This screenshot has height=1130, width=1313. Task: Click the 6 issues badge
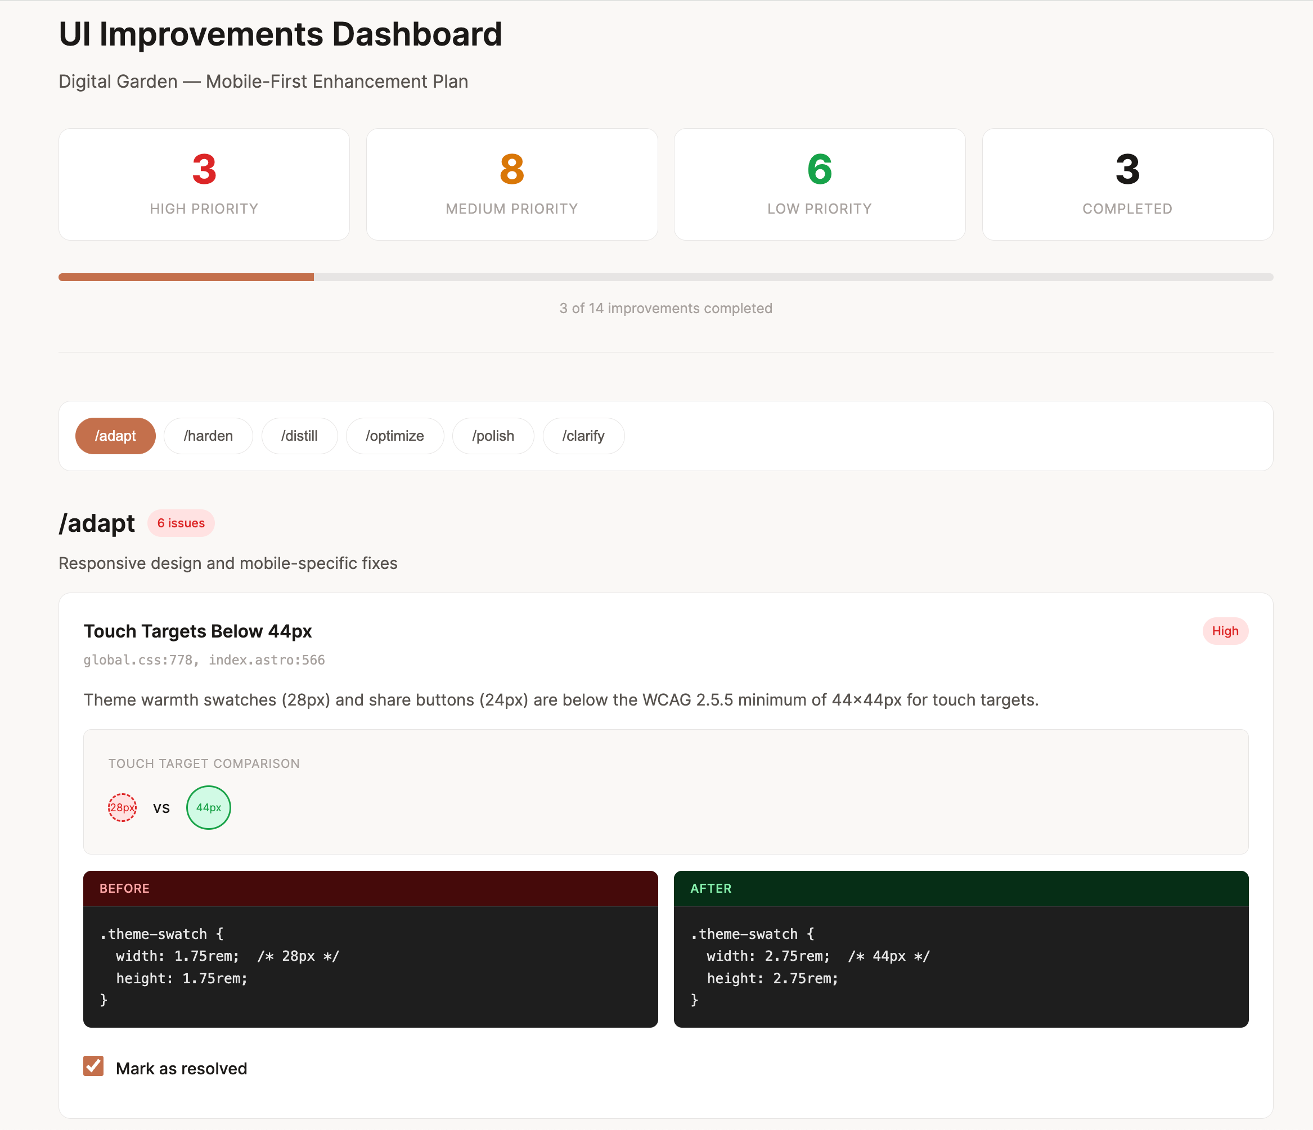(x=181, y=523)
